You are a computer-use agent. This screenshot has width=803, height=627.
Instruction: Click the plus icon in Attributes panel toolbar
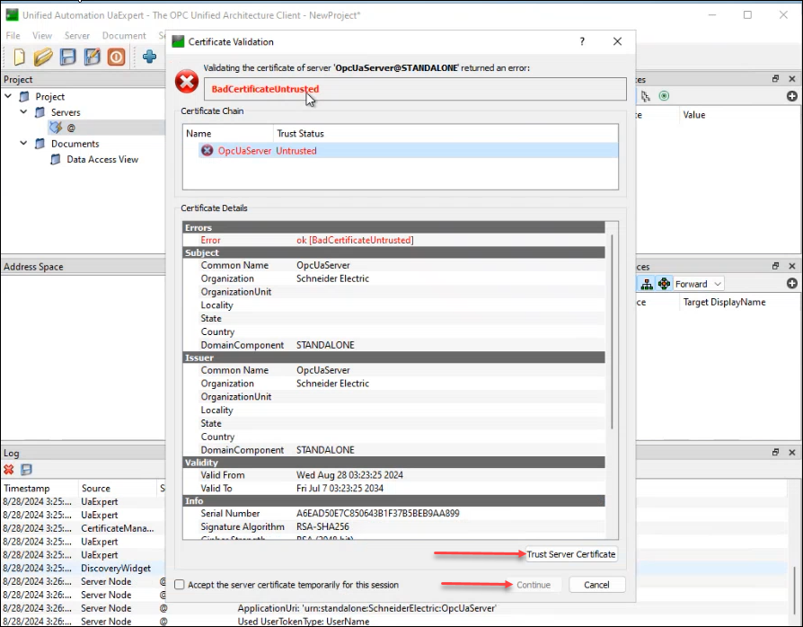tap(791, 96)
